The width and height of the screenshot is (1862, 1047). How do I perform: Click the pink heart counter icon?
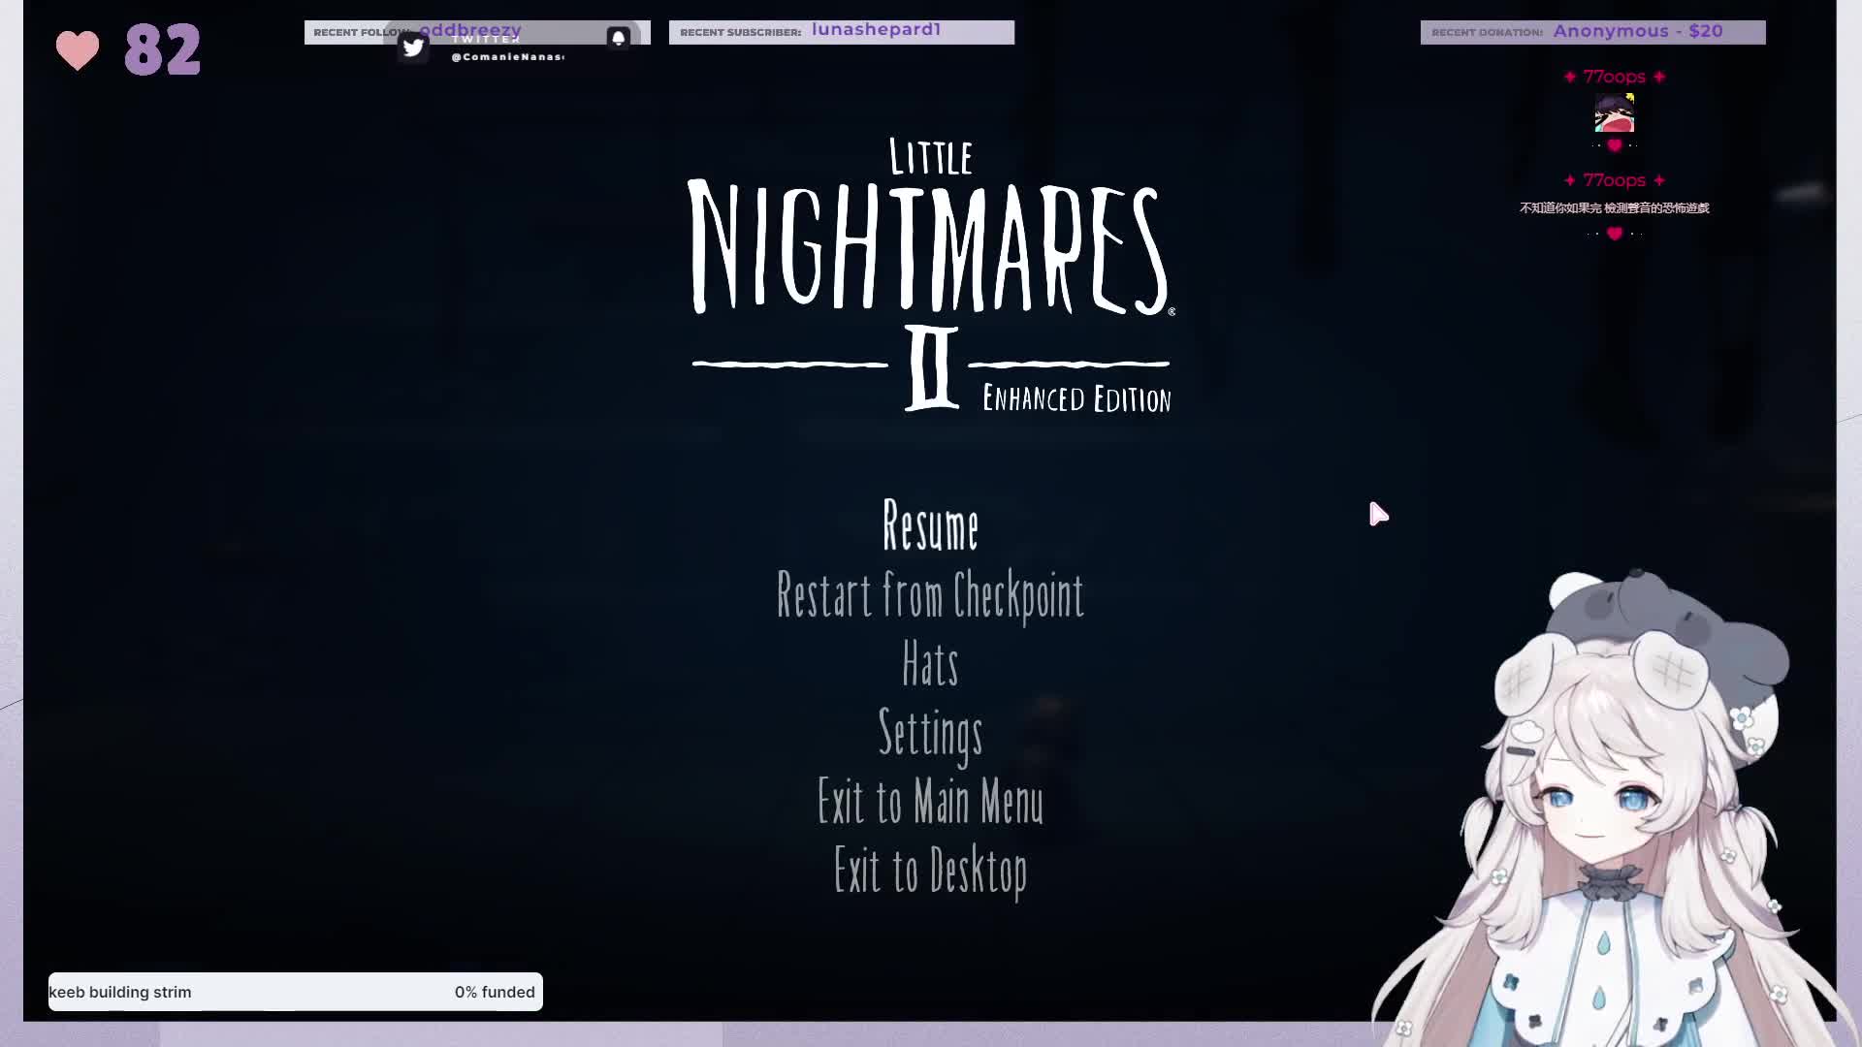(78, 50)
